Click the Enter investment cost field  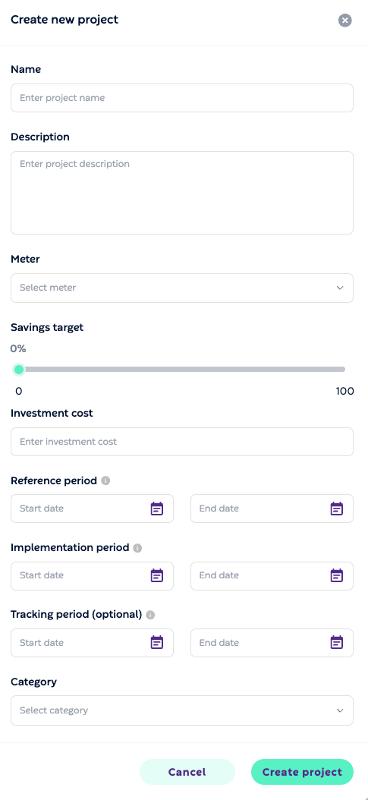tap(182, 442)
